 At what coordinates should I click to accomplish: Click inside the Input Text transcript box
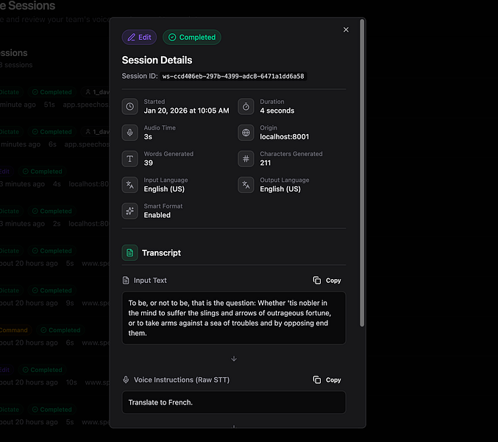[233, 318]
